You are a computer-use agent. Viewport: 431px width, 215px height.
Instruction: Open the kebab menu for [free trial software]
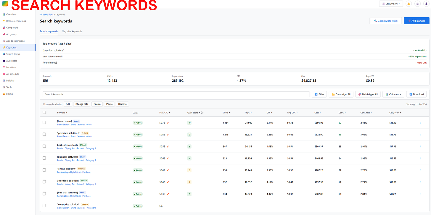point(420,194)
